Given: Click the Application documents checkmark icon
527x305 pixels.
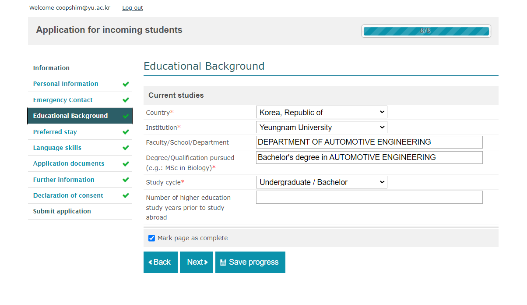Looking at the screenshot, I should pos(126,163).
